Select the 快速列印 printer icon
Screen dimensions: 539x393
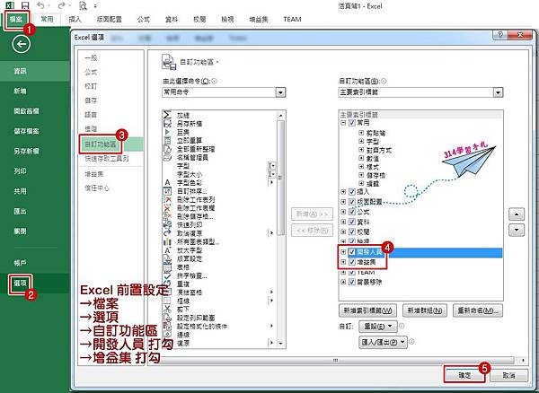coord(167,225)
